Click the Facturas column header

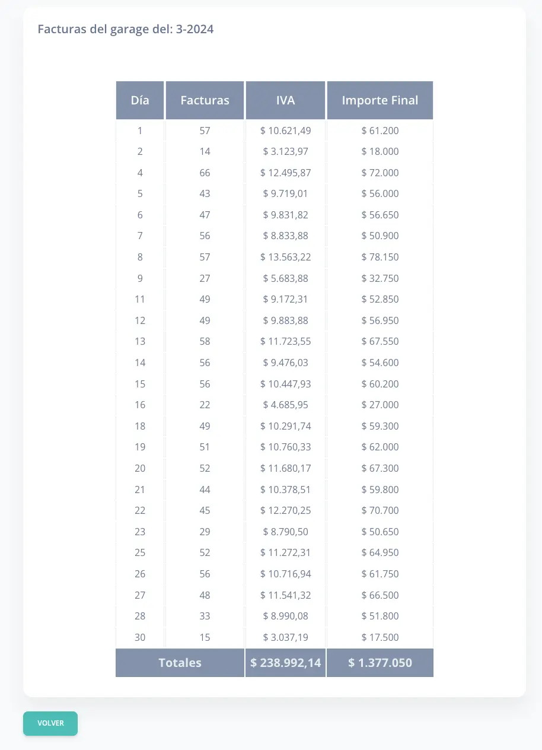205,100
